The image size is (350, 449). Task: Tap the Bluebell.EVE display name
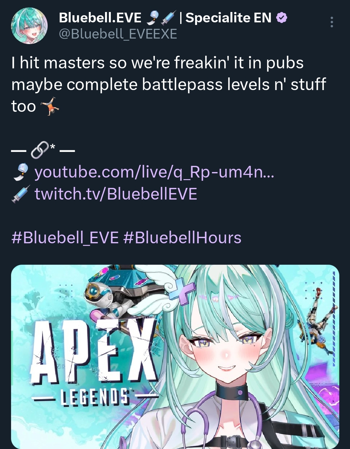[x=100, y=18]
